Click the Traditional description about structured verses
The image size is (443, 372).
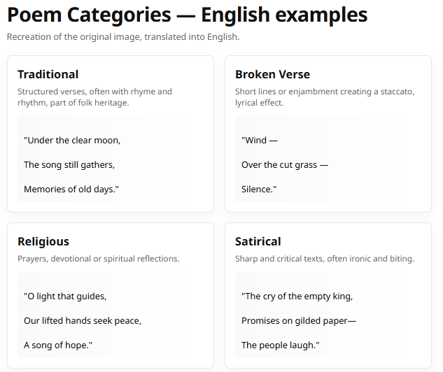(94, 97)
